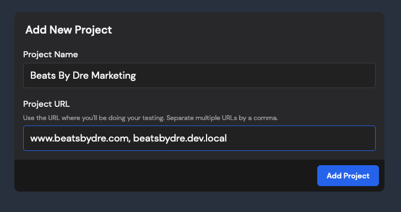Image resolution: width=401 pixels, height=212 pixels.
Task: Focus the Project Name input field
Action: point(199,75)
